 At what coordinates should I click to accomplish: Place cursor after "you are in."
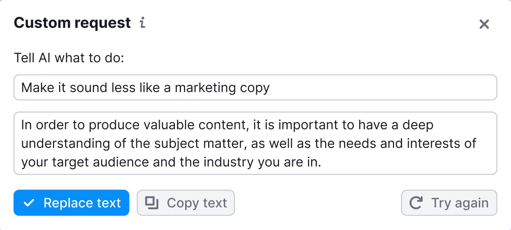coord(322,162)
